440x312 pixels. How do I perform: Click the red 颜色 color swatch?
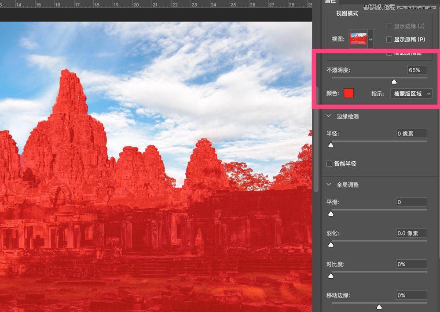pos(349,93)
